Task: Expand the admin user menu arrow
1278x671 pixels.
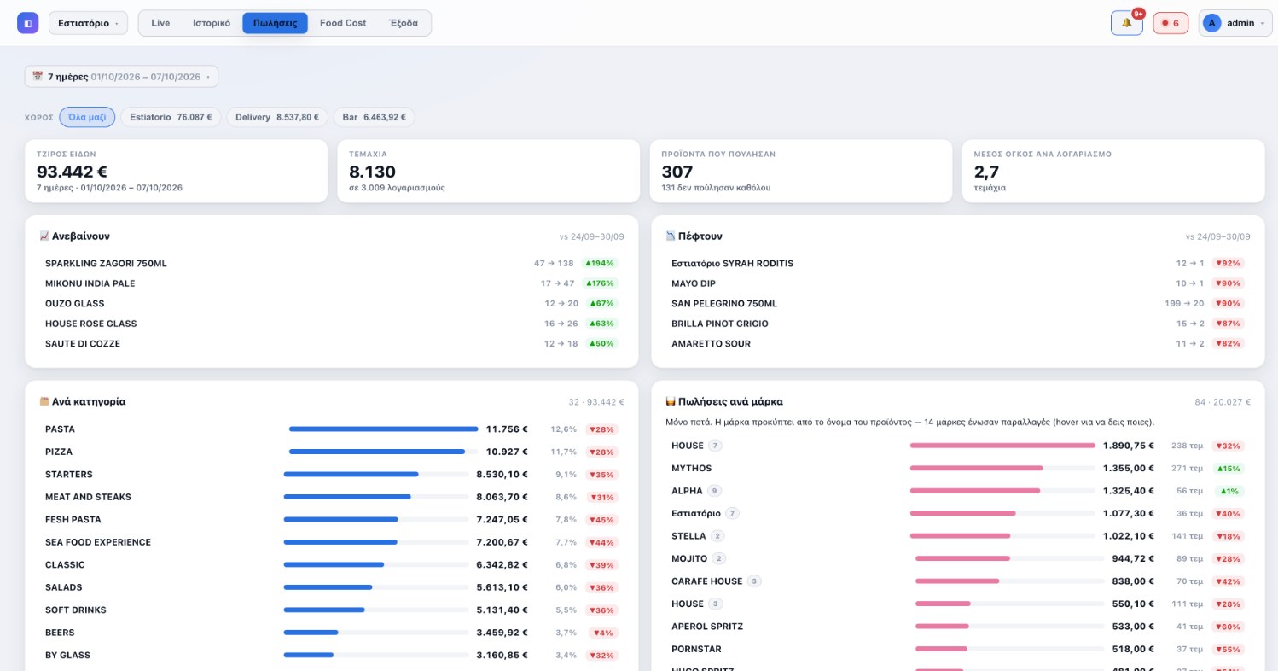Action: pos(1262,24)
